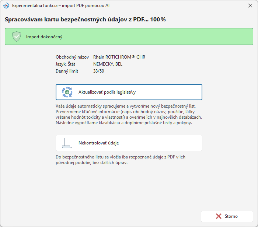Click the title text 'Experimentálna funkcia – import PDF pomocou AI'
This screenshot has width=258, height=227.
point(61,6)
